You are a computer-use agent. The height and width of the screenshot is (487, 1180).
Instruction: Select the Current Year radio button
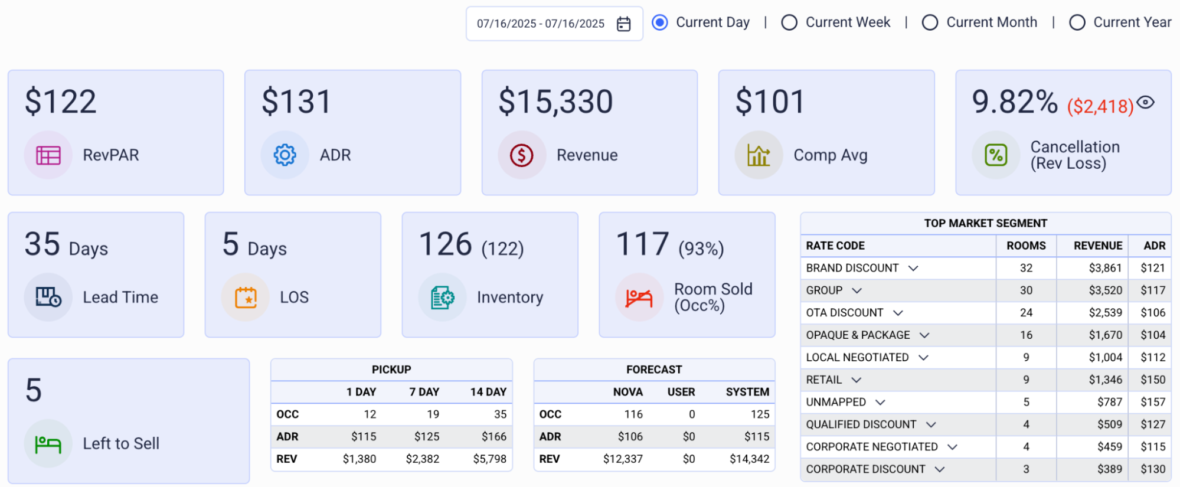(x=1077, y=22)
